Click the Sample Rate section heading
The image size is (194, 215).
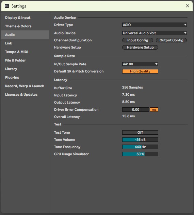point(64,56)
